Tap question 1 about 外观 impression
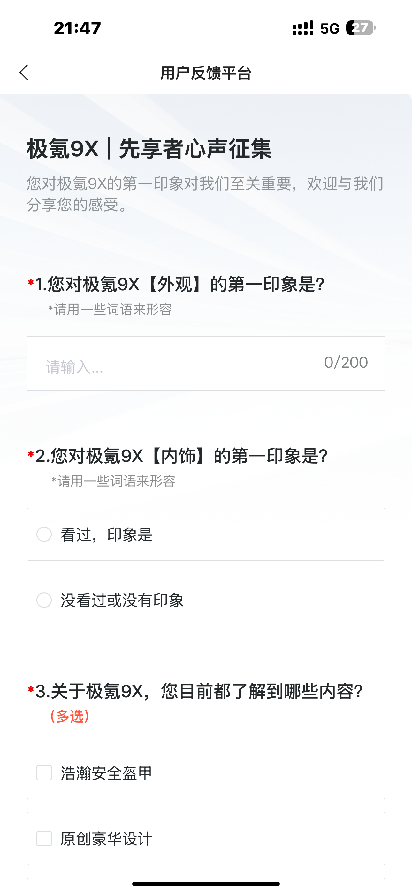412x894 pixels. [179, 284]
